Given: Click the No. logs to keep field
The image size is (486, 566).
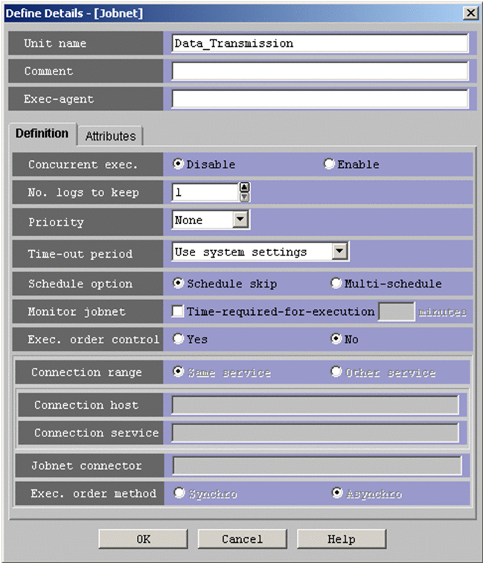Looking at the screenshot, I should 205,192.
